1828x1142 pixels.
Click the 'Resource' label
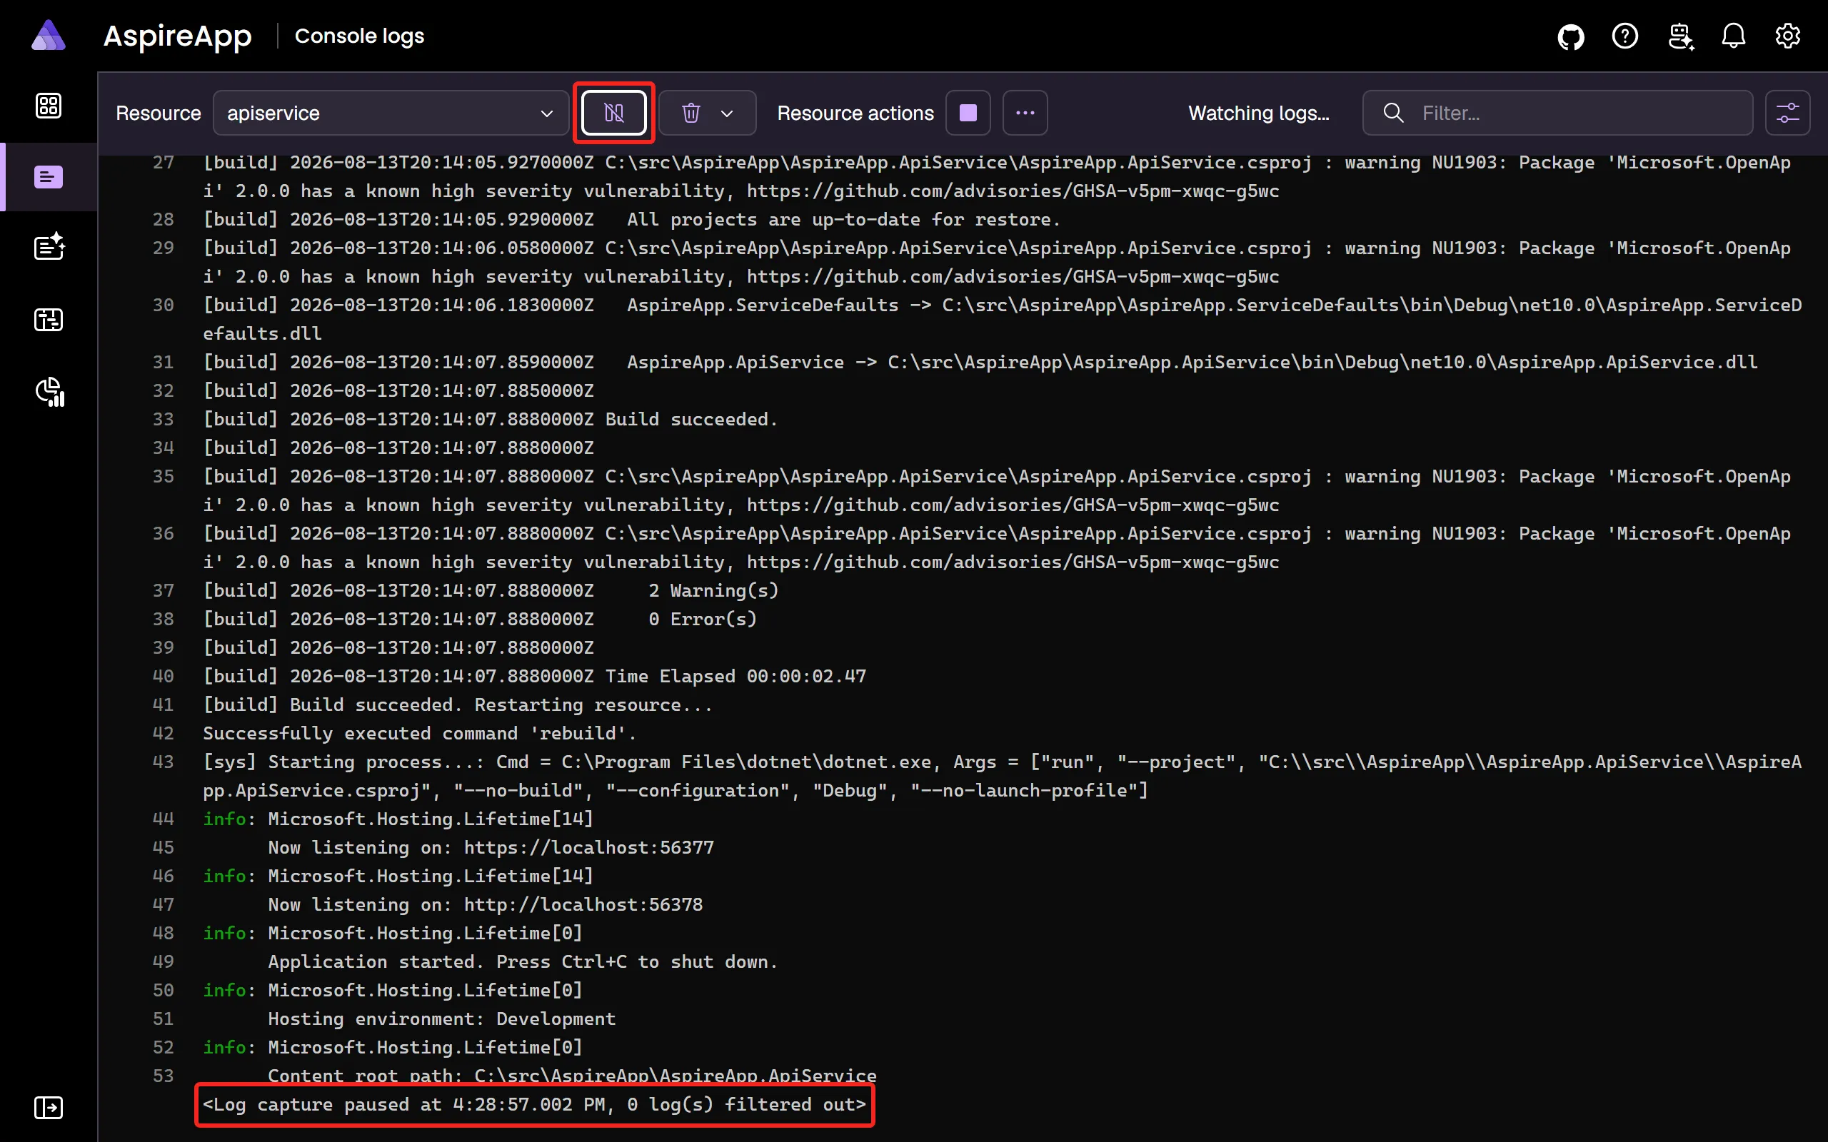(x=158, y=113)
